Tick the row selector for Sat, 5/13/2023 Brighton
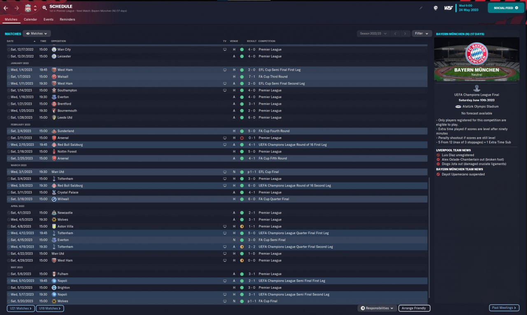This screenshot has height=315, width=527. click(9, 287)
